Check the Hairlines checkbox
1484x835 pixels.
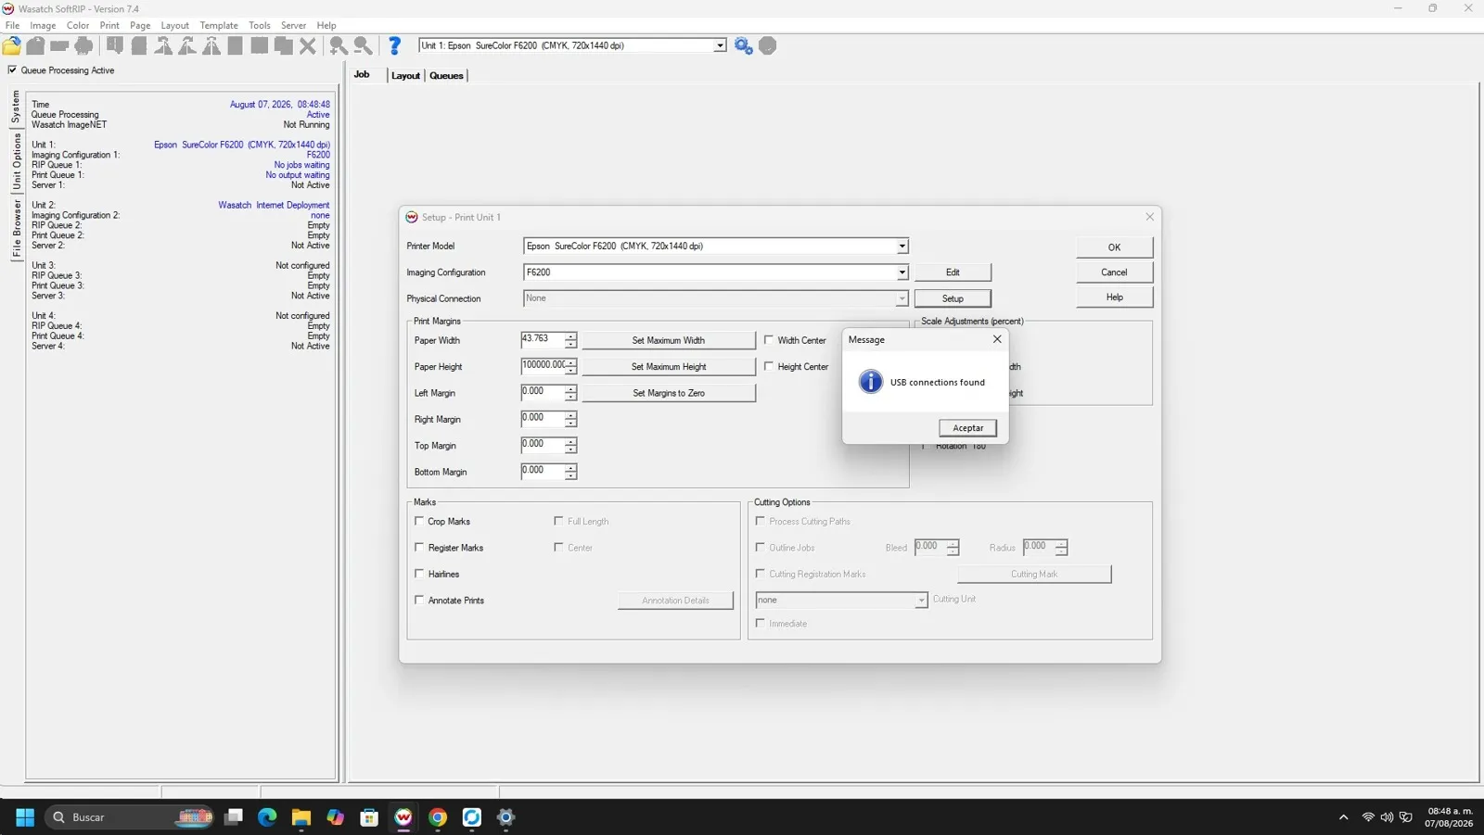[419, 574]
